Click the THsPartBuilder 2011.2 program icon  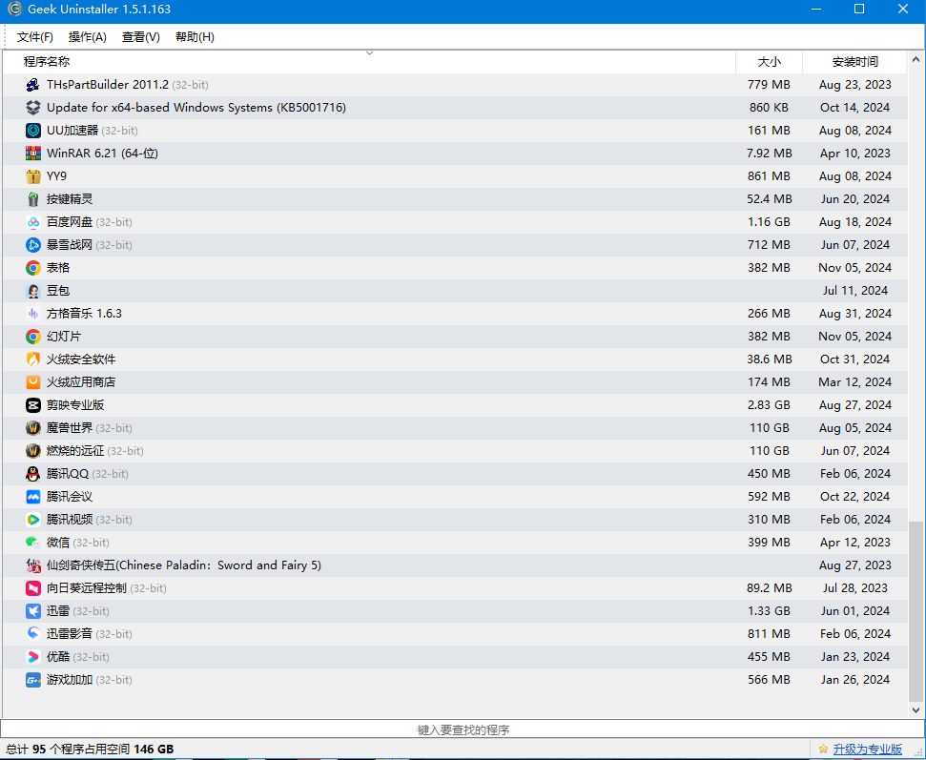[33, 85]
